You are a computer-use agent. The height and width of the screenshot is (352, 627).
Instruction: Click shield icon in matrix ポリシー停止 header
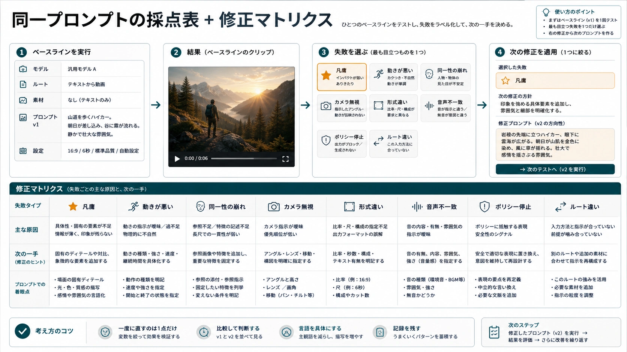[x=484, y=206]
